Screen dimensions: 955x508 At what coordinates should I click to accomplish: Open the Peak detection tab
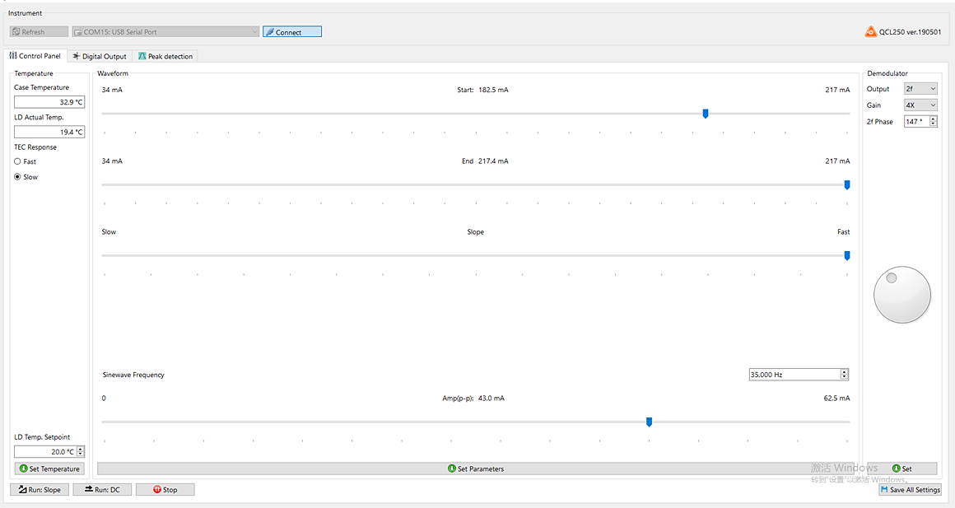coord(165,57)
